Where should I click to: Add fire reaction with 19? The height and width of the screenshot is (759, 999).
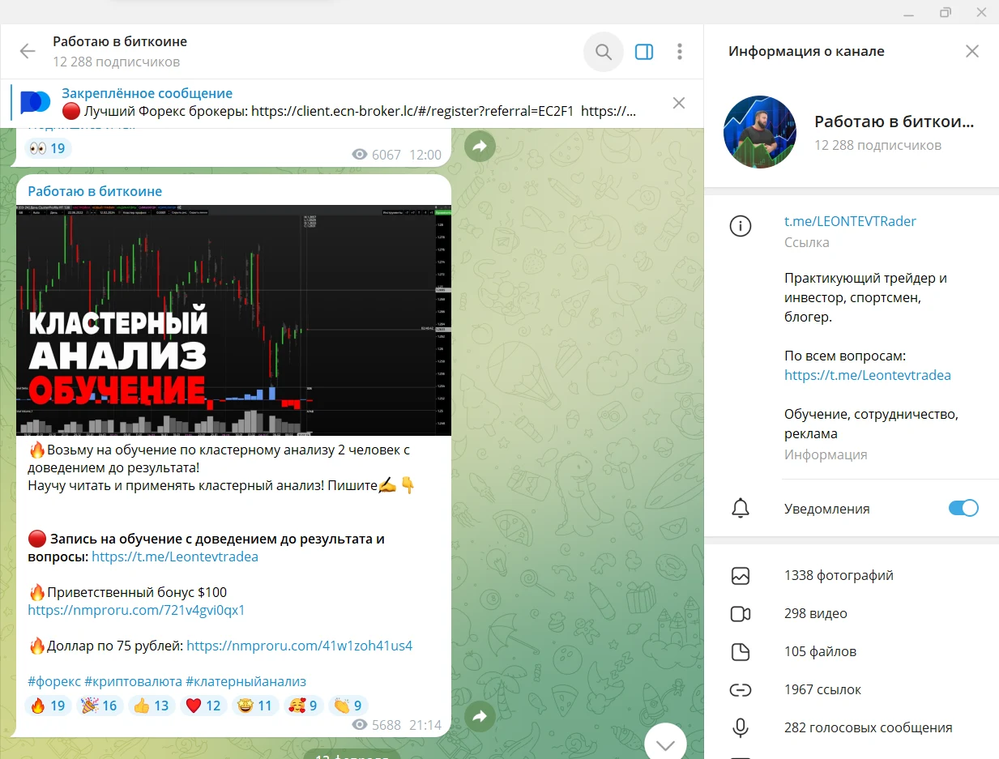tap(48, 706)
